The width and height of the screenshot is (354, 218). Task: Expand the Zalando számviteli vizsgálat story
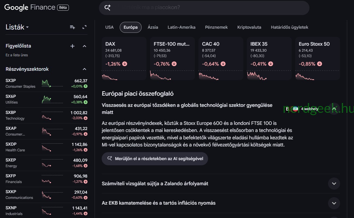tap(334, 184)
